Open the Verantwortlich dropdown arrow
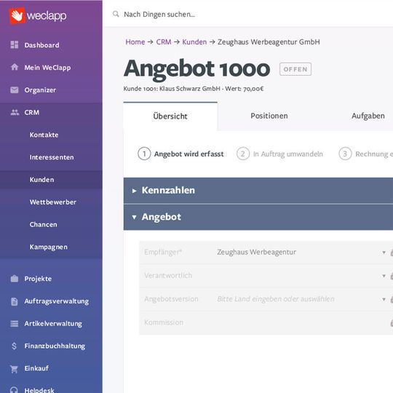 click(384, 276)
